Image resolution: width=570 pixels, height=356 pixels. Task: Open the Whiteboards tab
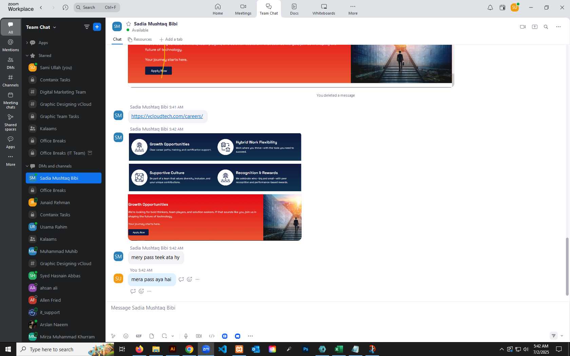324,9
